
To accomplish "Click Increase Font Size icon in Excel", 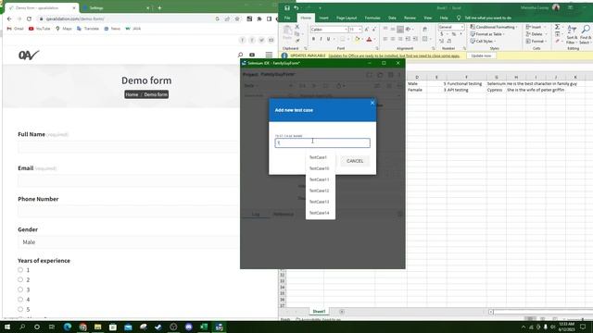I will [367, 29].
